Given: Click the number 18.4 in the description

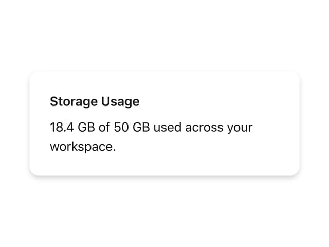Looking at the screenshot, I should point(62,127).
